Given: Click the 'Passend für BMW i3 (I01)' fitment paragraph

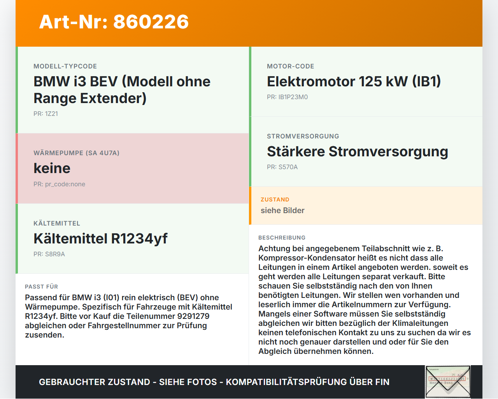Looking at the screenshot, I should point(129,316).
